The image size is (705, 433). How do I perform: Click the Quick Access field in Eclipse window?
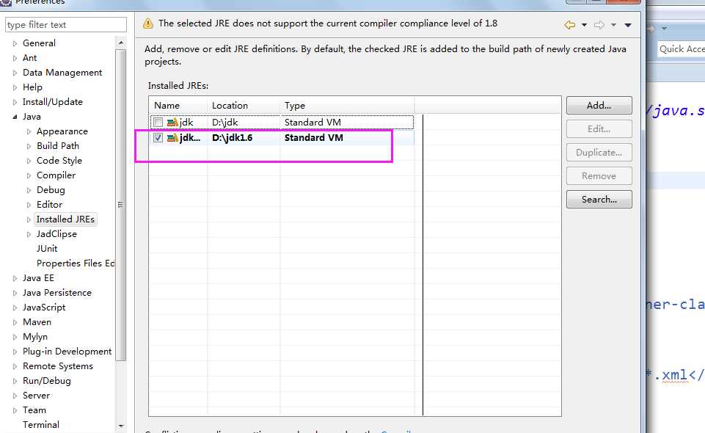(682, 49)
